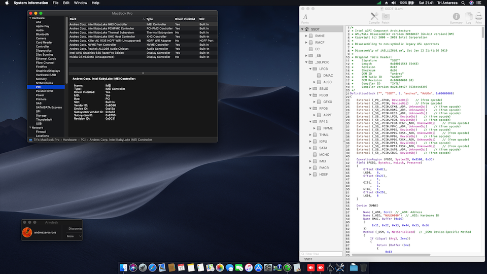
Task: Click the Apple menu logo
Action: (7, 3)
